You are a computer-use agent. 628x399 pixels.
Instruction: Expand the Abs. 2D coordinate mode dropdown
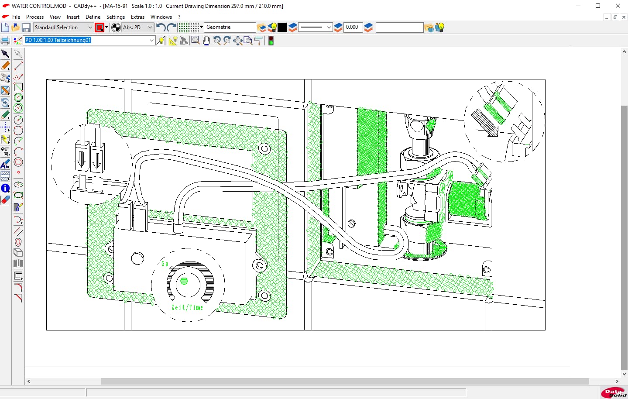tap(151, 27)
